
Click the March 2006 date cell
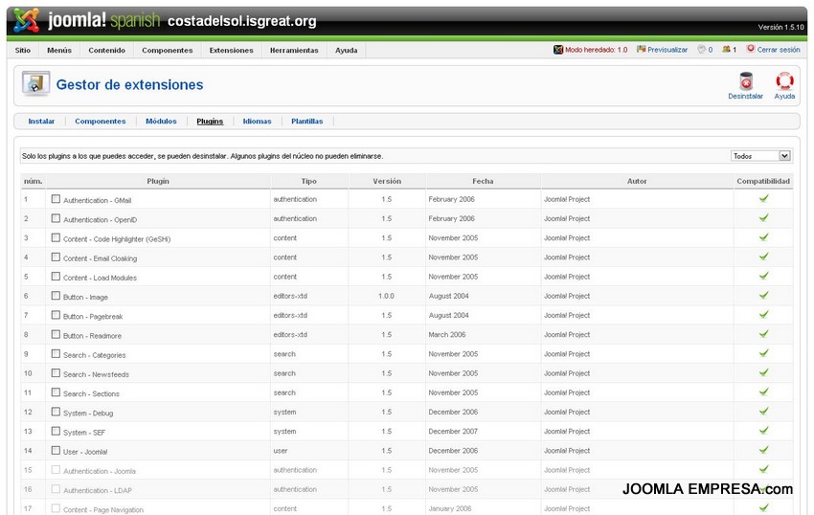[447, 335]
